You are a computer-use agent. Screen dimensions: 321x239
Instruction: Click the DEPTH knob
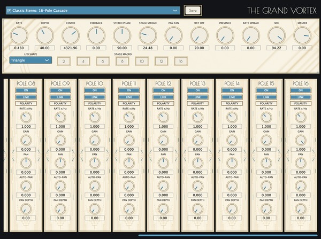coord(45,35)
